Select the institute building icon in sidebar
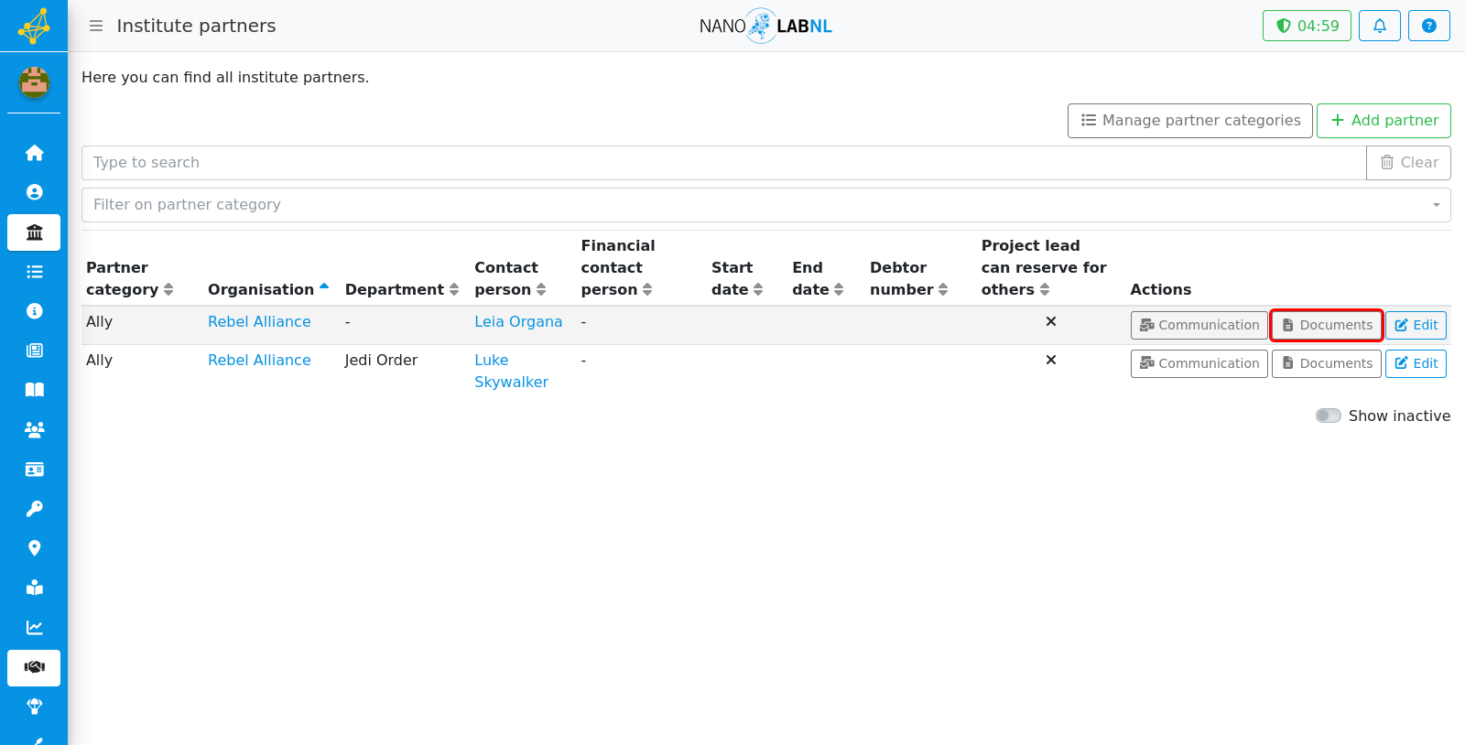 coord(34,232)
